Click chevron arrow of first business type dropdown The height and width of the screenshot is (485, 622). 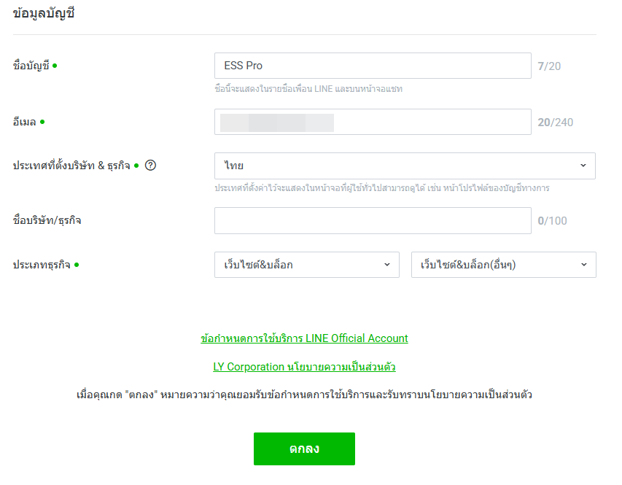[x=387, y=265]
